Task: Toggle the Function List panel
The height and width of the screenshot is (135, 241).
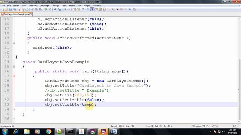Action: (104, 9)
